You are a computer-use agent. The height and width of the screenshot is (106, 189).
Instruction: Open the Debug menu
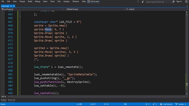(38, 1)
